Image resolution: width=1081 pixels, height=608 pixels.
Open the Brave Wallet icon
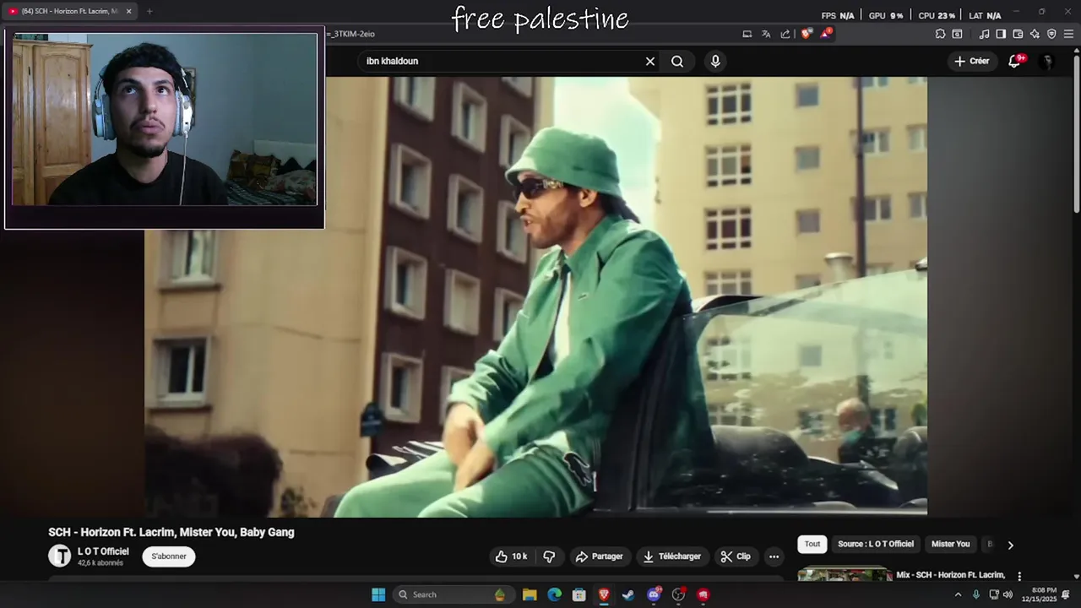(x=1018, y=34)
